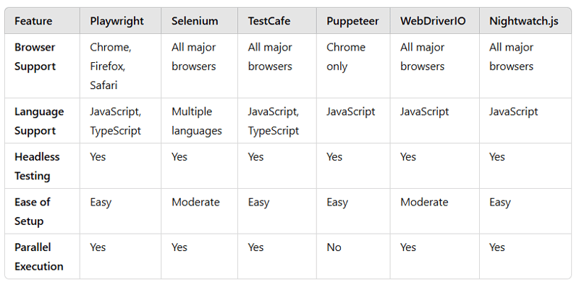
Task: Click the 'Chrome only' cell for Puppeteer
Action: [x=346, y=57]
